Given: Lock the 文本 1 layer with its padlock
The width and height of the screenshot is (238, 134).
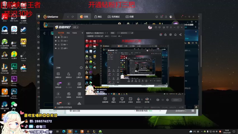Looking at the screenshot, I should point(59,41).
